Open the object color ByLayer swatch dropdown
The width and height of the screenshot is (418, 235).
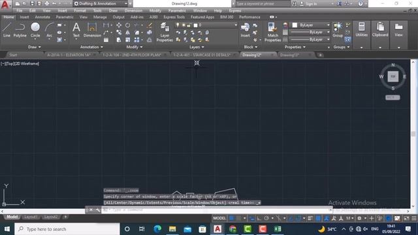pos(311,25)
